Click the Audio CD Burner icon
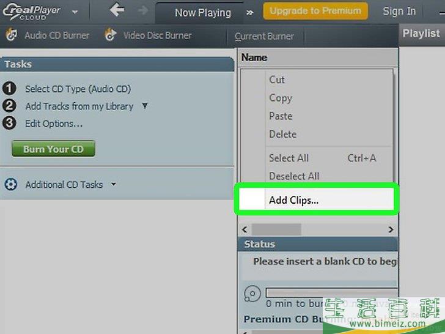 click(12, 35)
